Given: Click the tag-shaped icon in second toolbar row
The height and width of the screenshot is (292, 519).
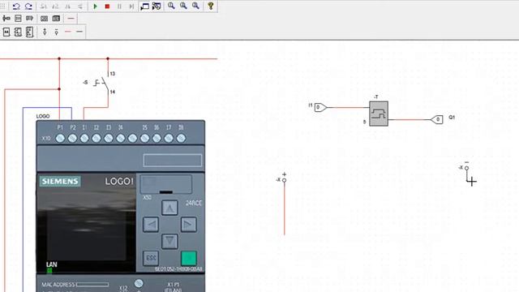Looking at the screenshot, I should pos(30,19).
